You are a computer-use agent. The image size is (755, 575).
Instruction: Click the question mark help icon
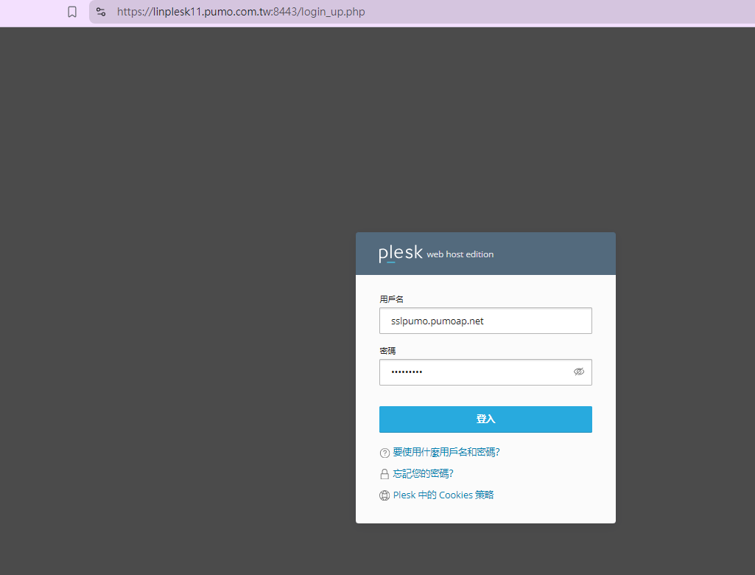pos(384,453)
